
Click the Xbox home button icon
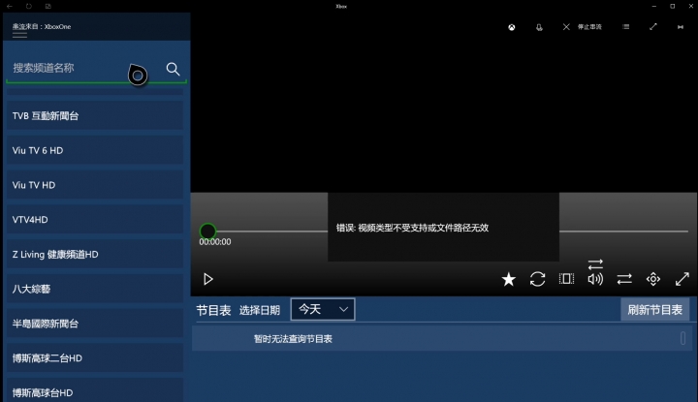(x=512, y=27)
